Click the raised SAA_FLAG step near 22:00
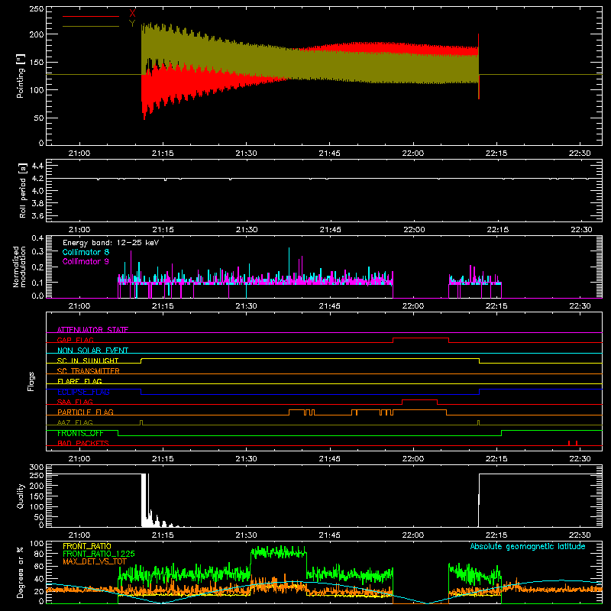The width and height of the screenshot is (611, 611). click(x=419, y=399)
